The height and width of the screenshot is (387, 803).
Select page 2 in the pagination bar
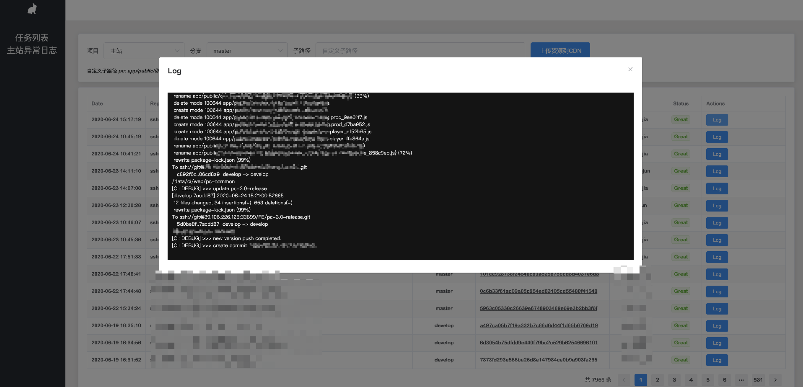(657, 380)
